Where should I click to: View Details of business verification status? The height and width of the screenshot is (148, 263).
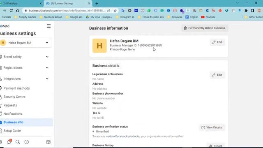(212, 127)
